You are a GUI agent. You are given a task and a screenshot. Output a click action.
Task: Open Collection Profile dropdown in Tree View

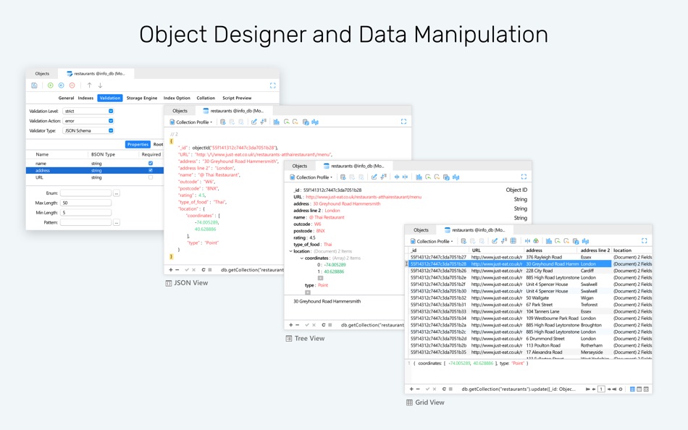click(311, 177)
